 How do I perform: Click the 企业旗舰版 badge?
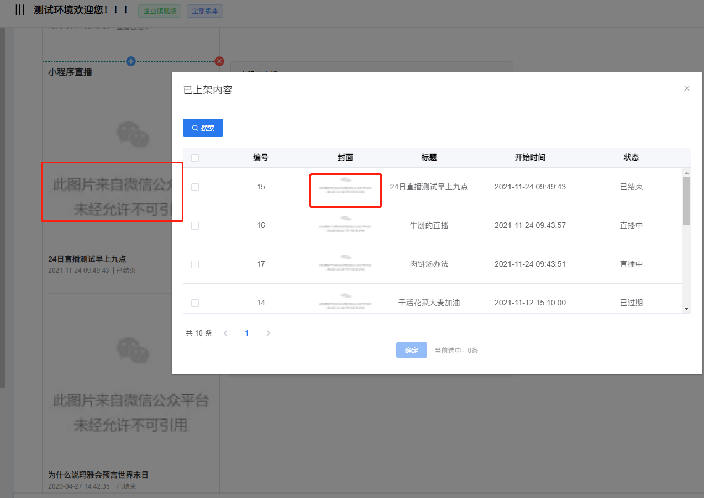[160, 11]
